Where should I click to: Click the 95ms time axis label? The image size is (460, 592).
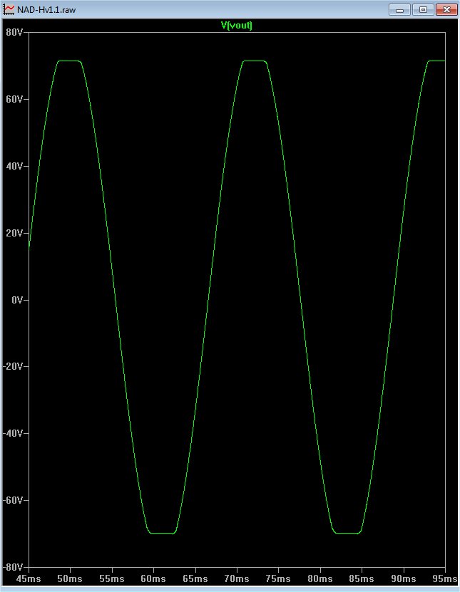pos(444,578)
